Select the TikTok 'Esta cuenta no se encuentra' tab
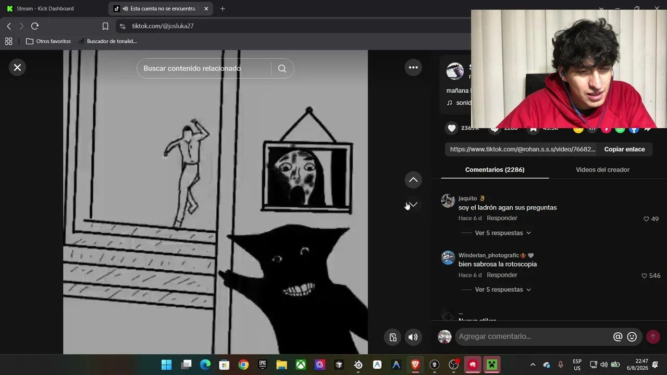Screen dimensions: 667x375 pyautogui.click(x=159, y=9)
